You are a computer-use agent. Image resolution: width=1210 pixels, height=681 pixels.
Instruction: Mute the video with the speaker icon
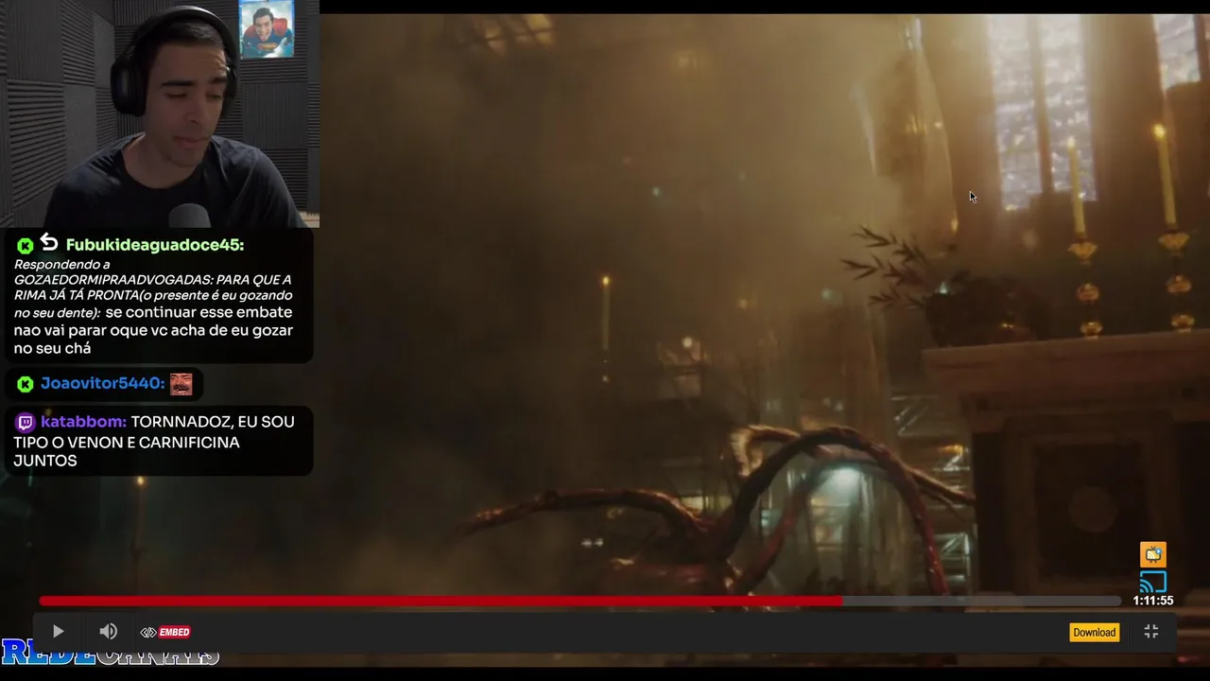pyautogui.click(x=108, y=632)
